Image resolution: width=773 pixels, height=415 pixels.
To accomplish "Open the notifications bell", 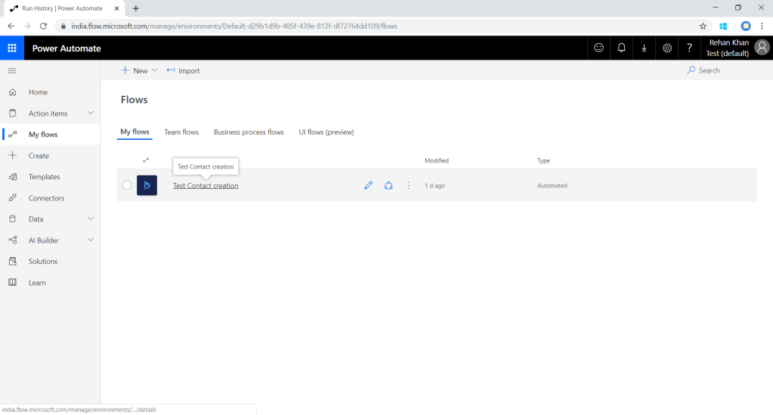I will click(x=621, y=48).
